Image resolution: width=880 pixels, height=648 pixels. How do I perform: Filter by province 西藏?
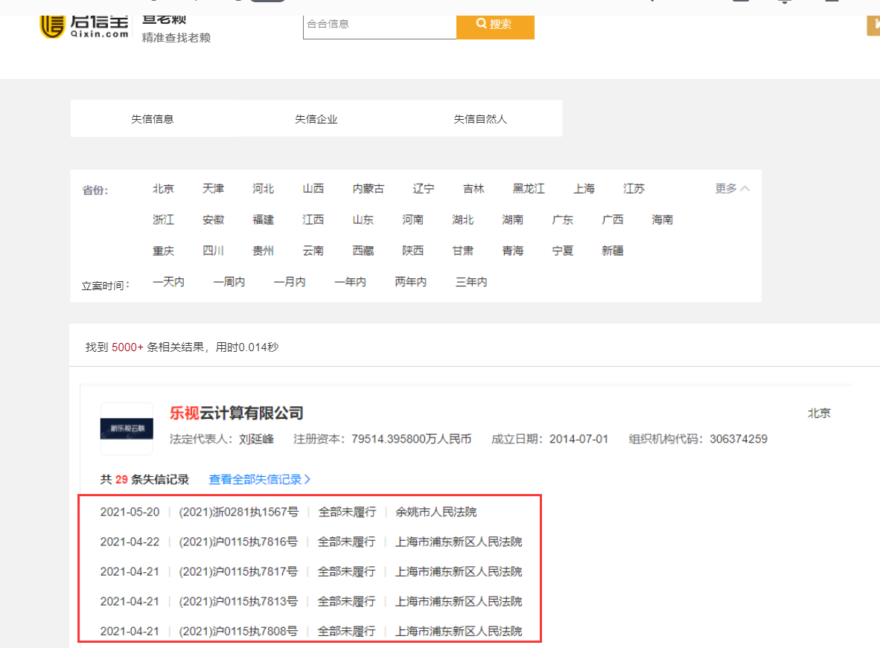pos(363,251)
